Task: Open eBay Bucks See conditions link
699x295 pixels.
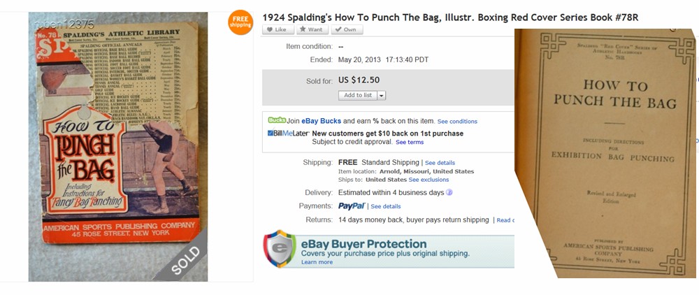Action: tap(457, 122)
